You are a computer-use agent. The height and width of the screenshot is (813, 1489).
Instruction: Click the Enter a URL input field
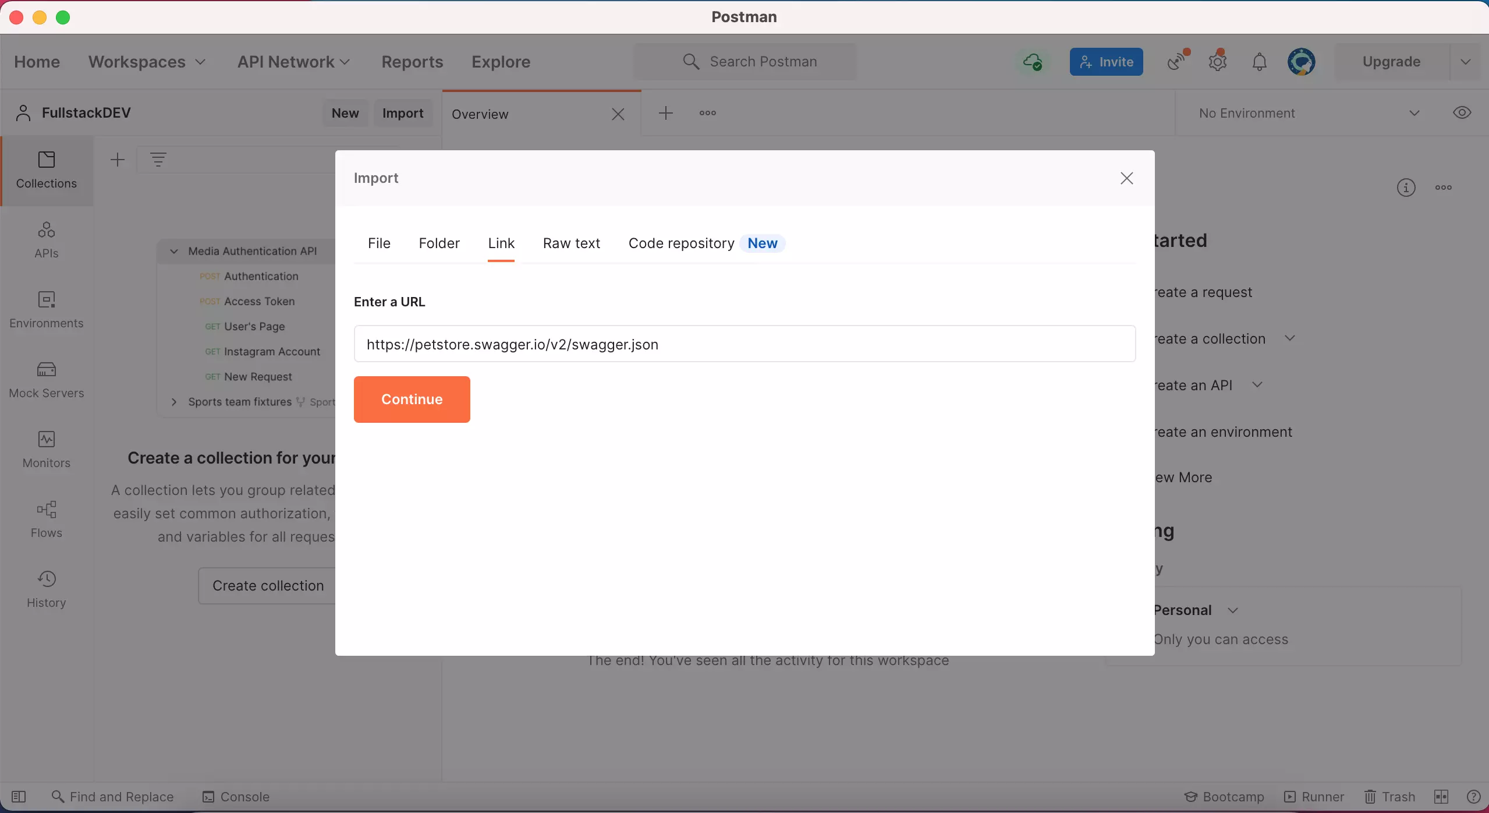(x=744, y=344)
